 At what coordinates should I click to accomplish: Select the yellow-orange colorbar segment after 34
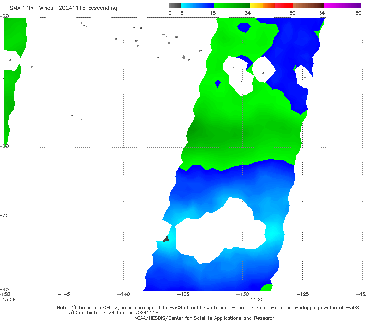click(263, 6)
